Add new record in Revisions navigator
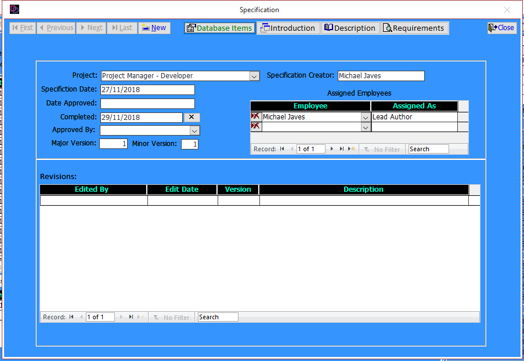 click(x=140, y=317)
